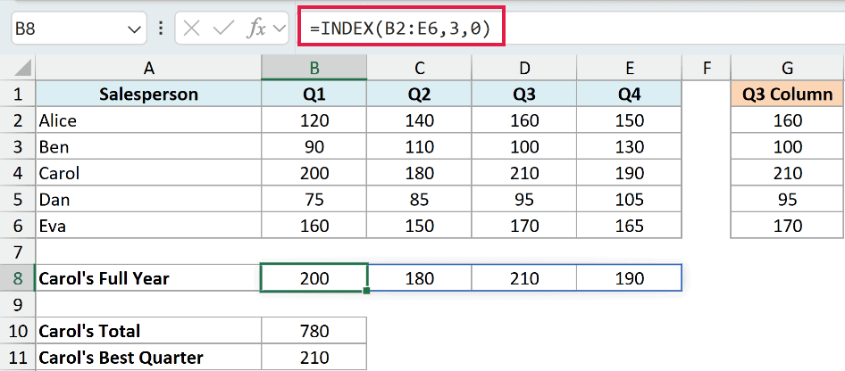The height and width of the screenshot is (371, 845).
Task: Click the Q3 Column header cell
Action: tap(787, 95)
